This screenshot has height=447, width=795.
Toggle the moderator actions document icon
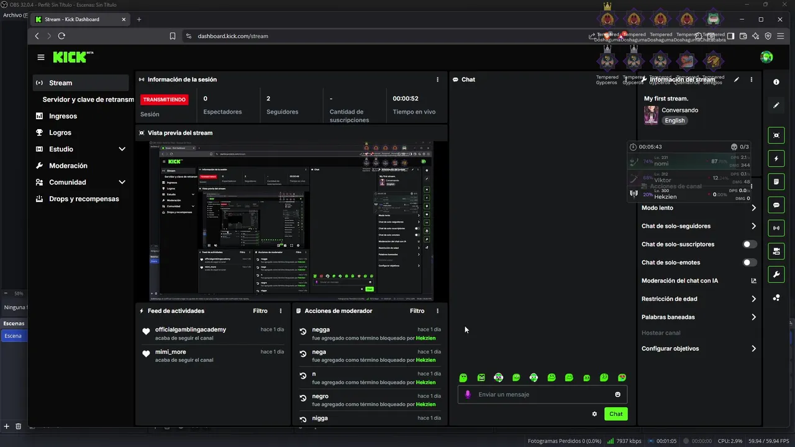[776, 182]
